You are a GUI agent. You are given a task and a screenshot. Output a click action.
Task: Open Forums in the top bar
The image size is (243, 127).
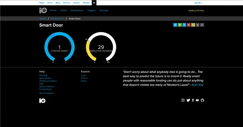pyautogui.click(x=67, y=3)
